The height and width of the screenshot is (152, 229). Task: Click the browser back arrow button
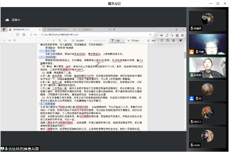pyautogui.click(x=4, y=34)
